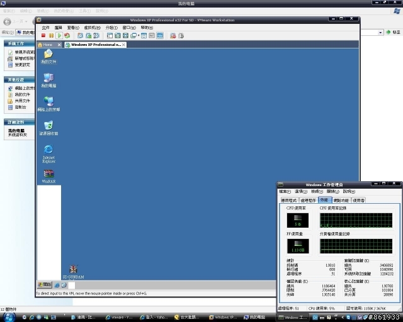Screen dimensions: 403x322
Task: Click 變更設定 in My Computer system tasks
Action: click(19, 65)
